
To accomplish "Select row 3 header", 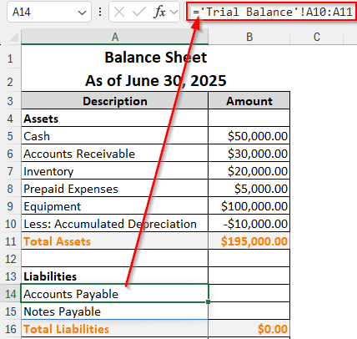I will point(10,101).
